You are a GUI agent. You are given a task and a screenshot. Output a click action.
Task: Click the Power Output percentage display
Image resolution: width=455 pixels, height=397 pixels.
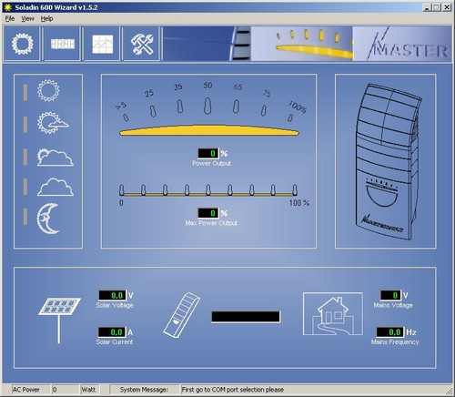pyautogui.click(x=207, y=153)
